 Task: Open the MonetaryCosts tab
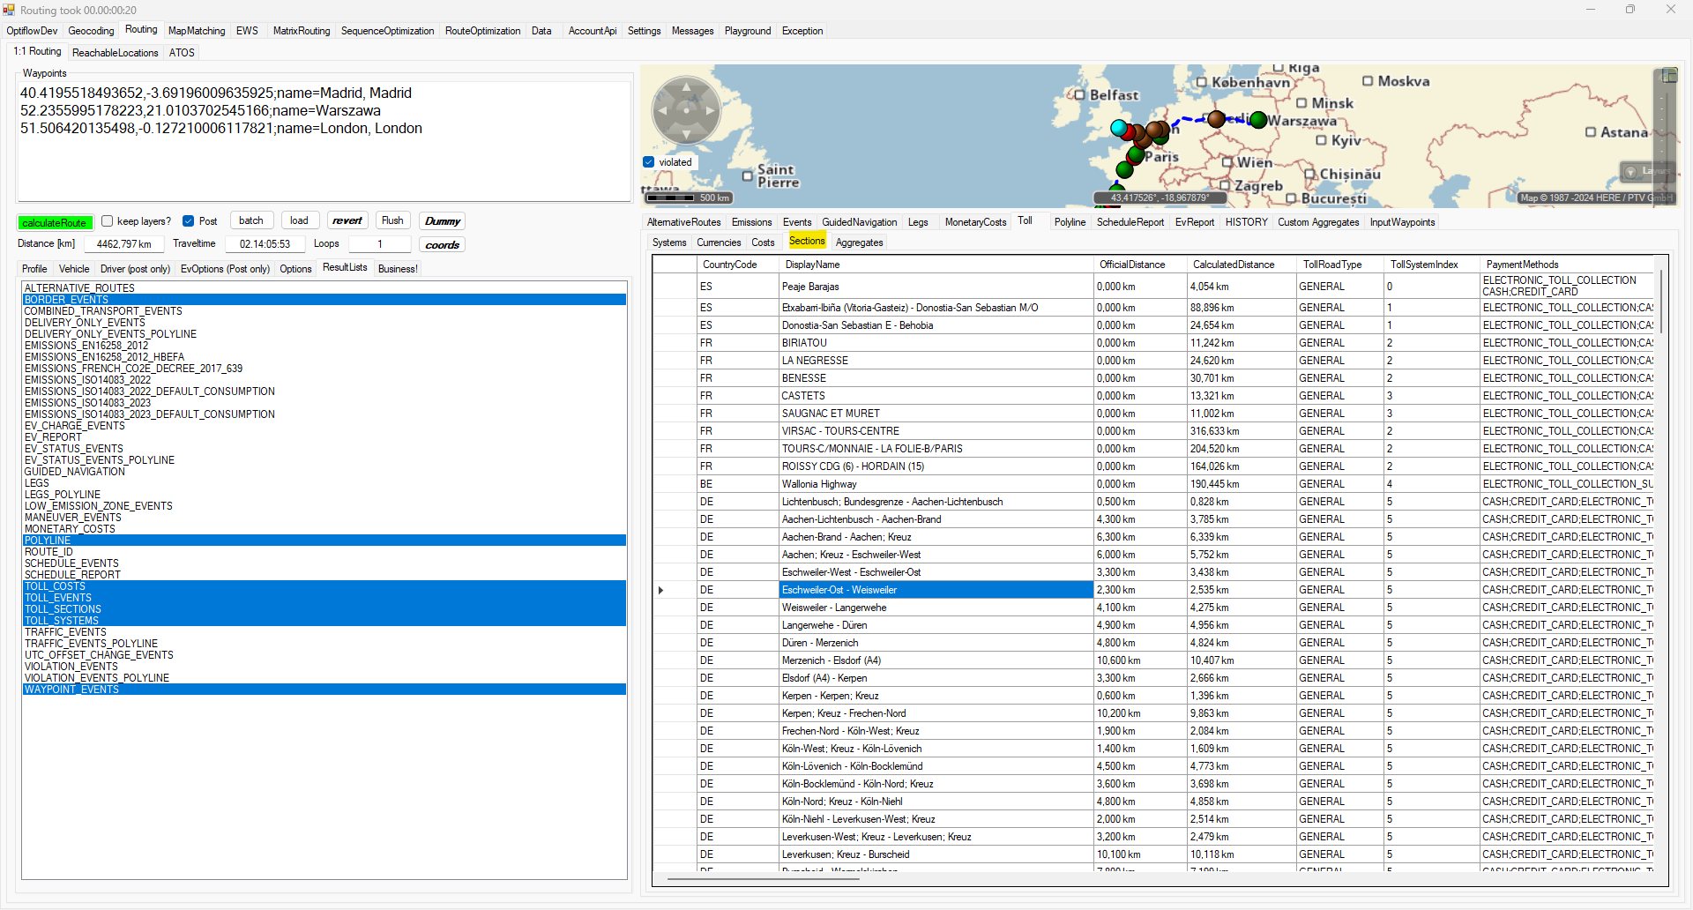(975, 222)
